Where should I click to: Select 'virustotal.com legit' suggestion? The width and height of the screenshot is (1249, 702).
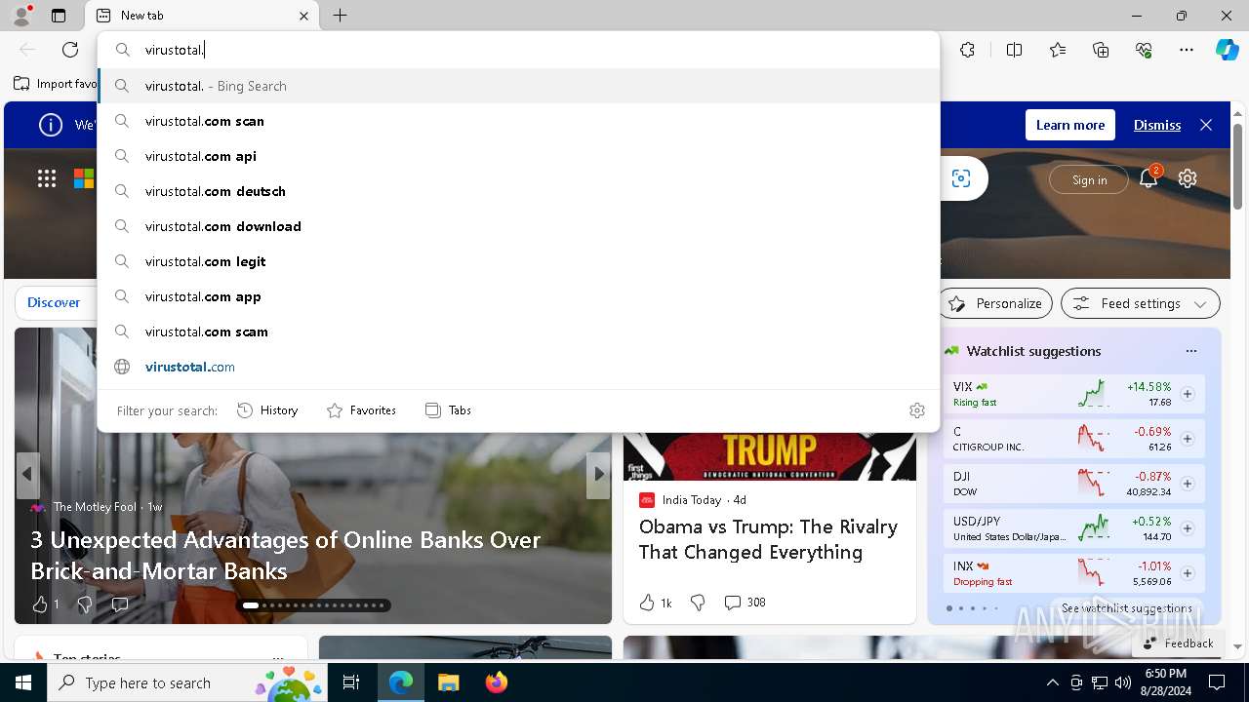click(519, 261)
